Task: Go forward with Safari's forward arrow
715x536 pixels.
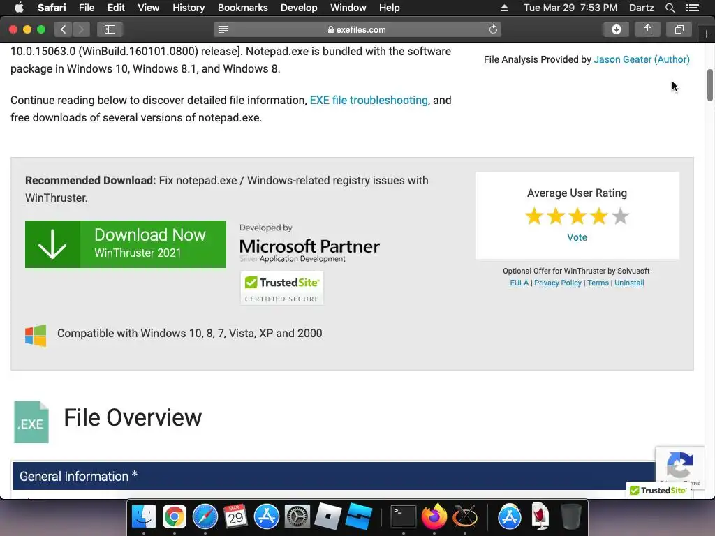Action: 81,29
